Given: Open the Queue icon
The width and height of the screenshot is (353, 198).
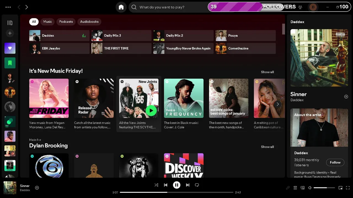Looking at the screenshot, I should click(x=295, y=188).
